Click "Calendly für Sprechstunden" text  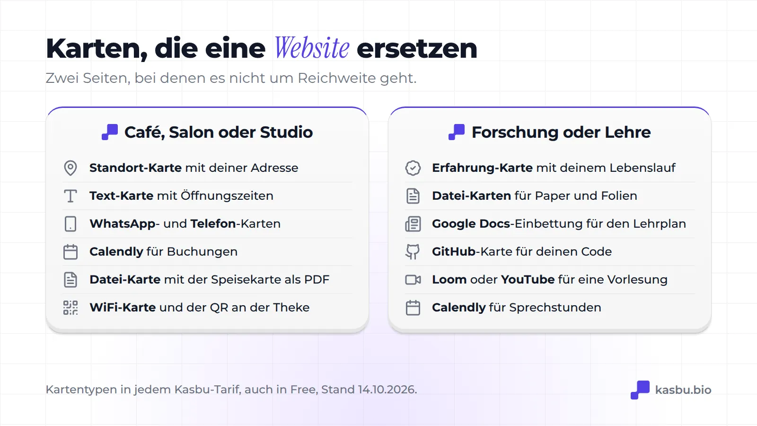coord(517,308)
